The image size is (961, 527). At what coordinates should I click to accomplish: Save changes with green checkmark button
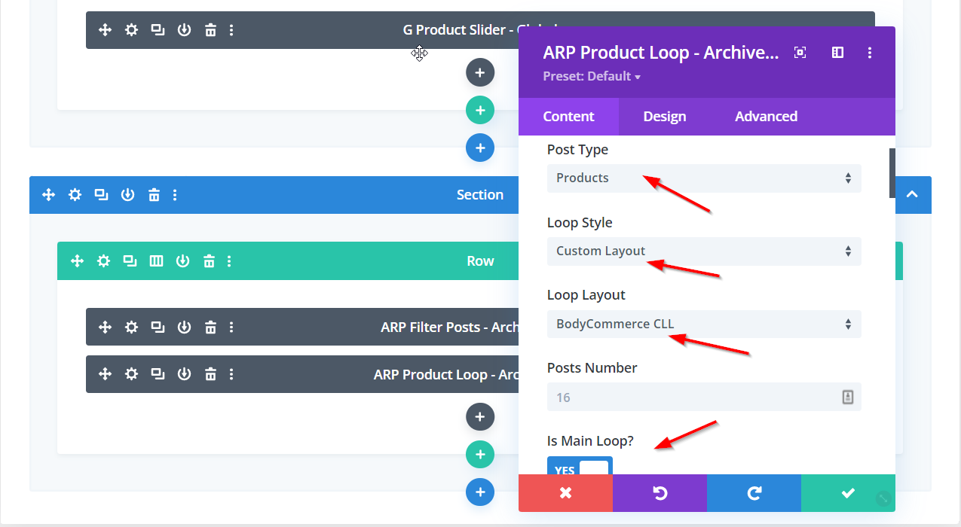point(848,493)
